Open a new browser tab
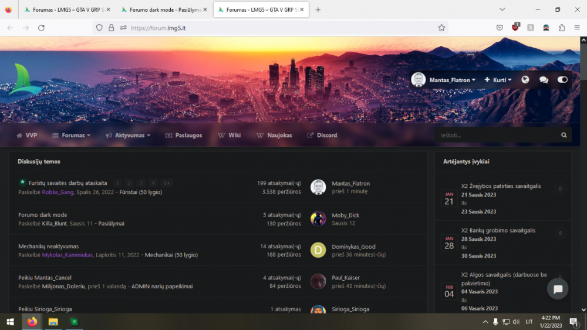The image size is (587, 330). (318, 10)
